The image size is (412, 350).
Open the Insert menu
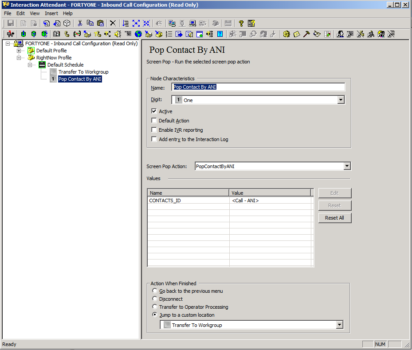pos(51,13)
